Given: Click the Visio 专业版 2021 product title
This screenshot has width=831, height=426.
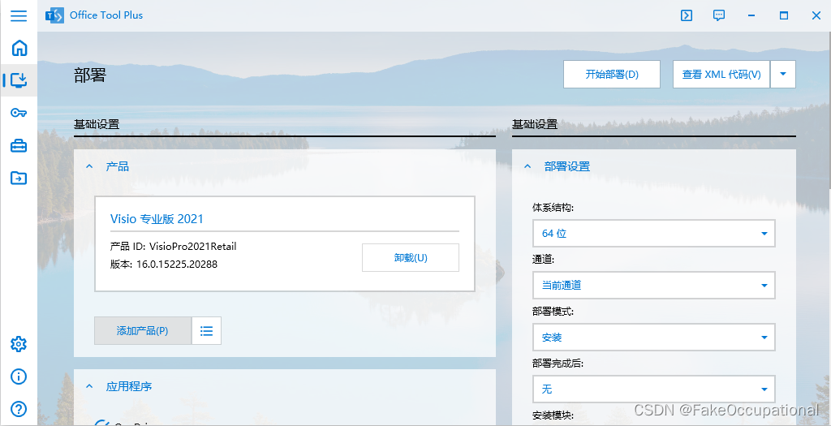Looking at the screenshot, I should coord(157,219).
